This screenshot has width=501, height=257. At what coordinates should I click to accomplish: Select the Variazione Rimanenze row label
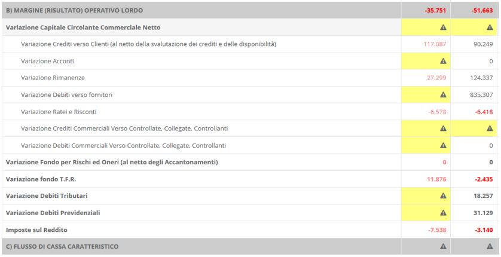point(53,78)
